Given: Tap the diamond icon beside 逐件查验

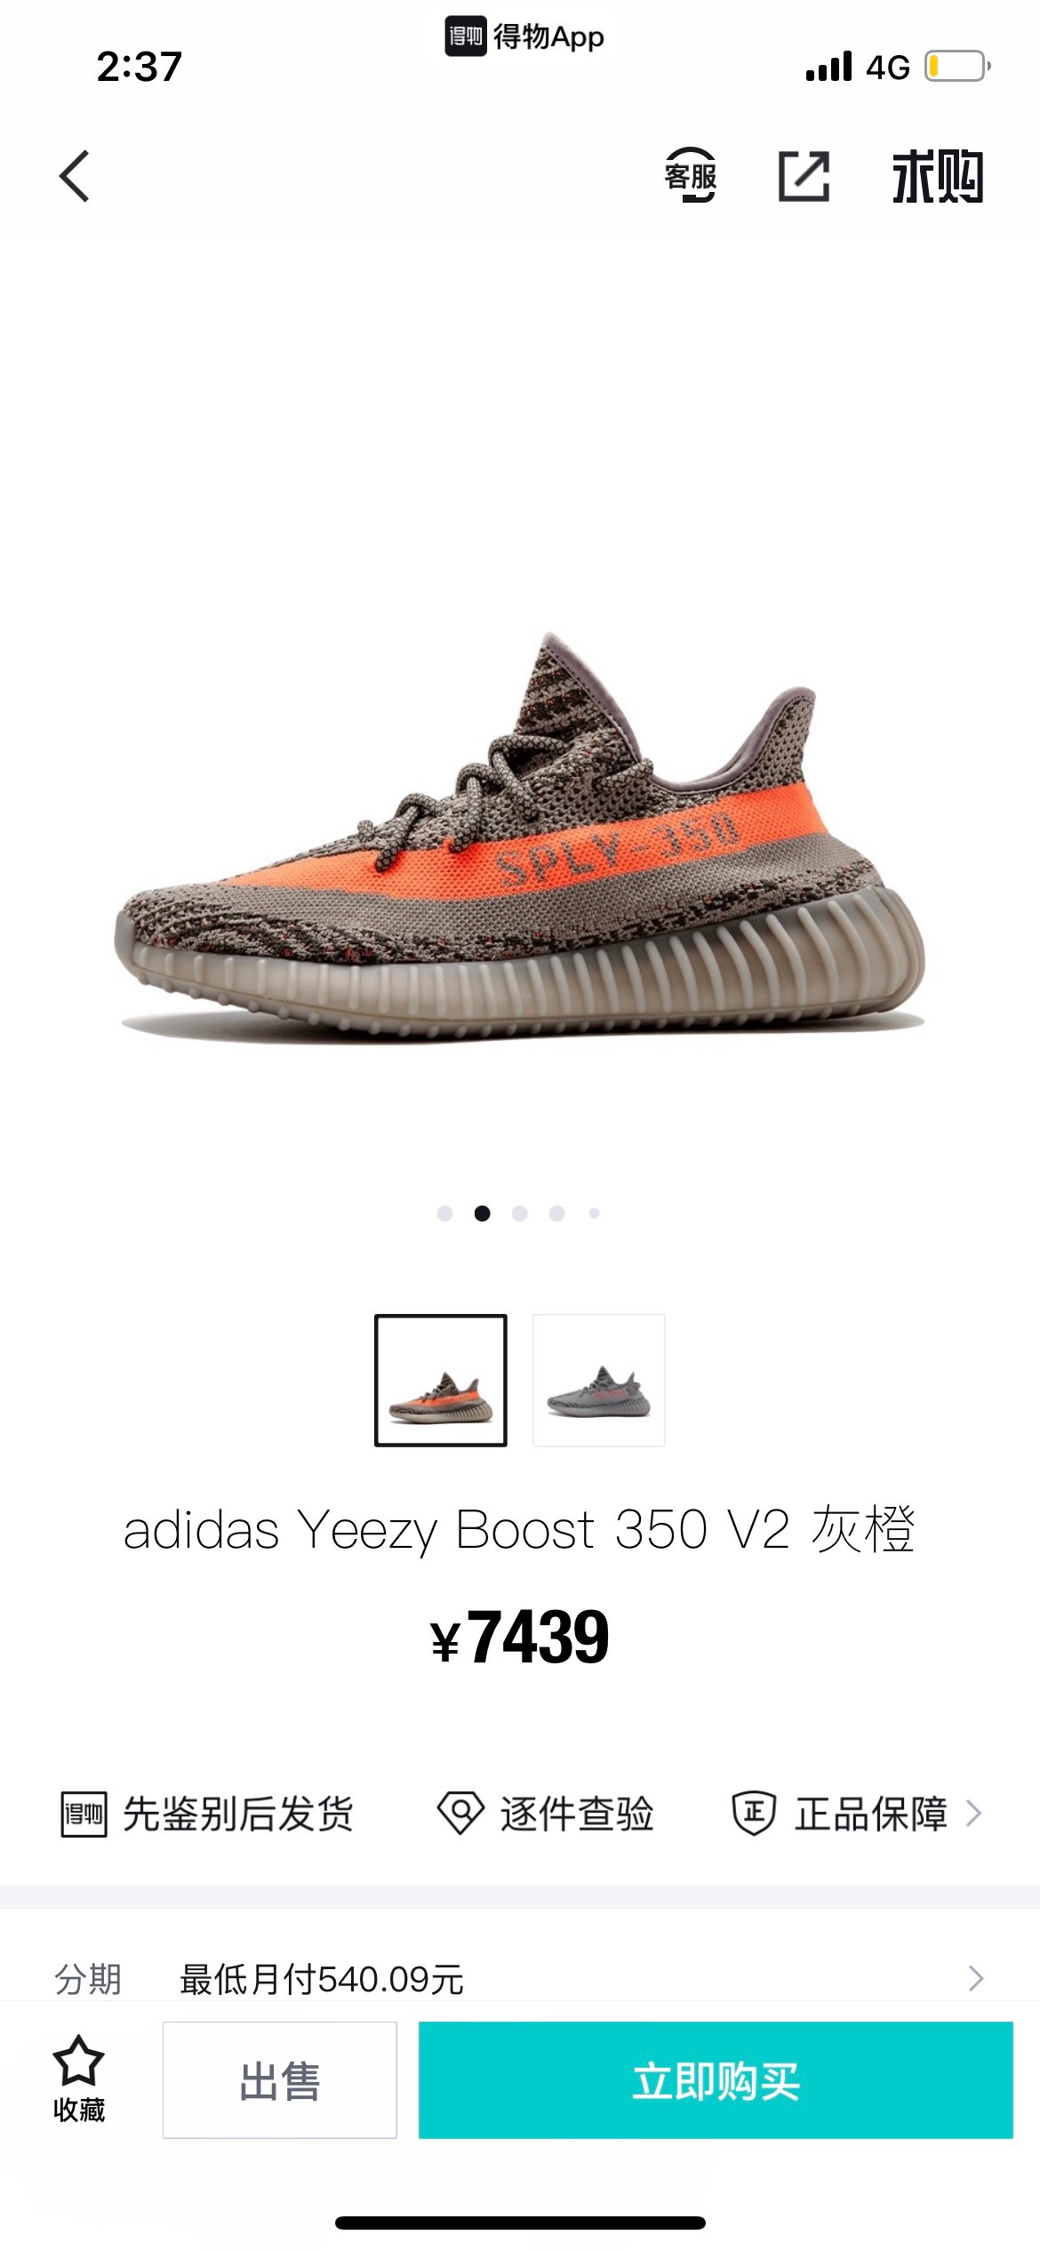Looking at the screenshot, I should [461, 1813].
